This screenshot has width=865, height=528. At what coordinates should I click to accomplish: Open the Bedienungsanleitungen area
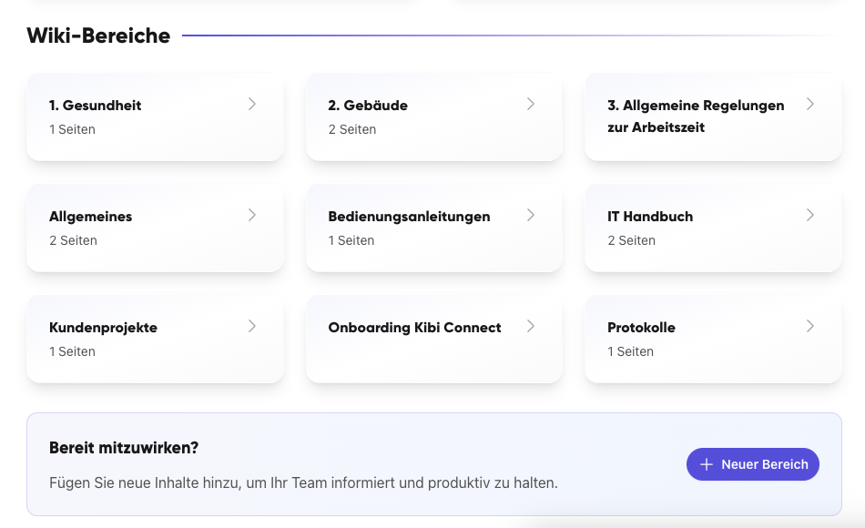point(434,228)
